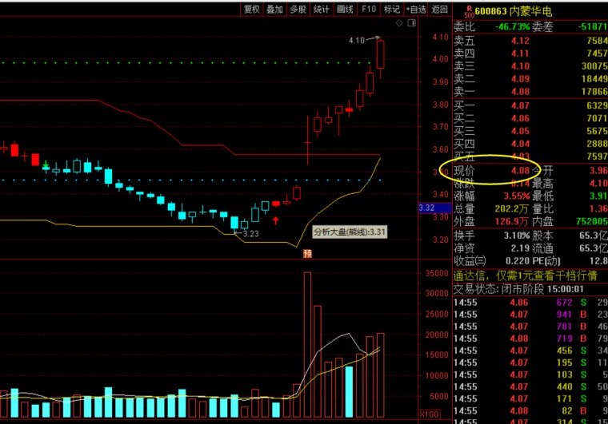Open the 统计 statistics tool
Image resolution: width=608 pixels, height=424 pixels.
coord(321,9)
